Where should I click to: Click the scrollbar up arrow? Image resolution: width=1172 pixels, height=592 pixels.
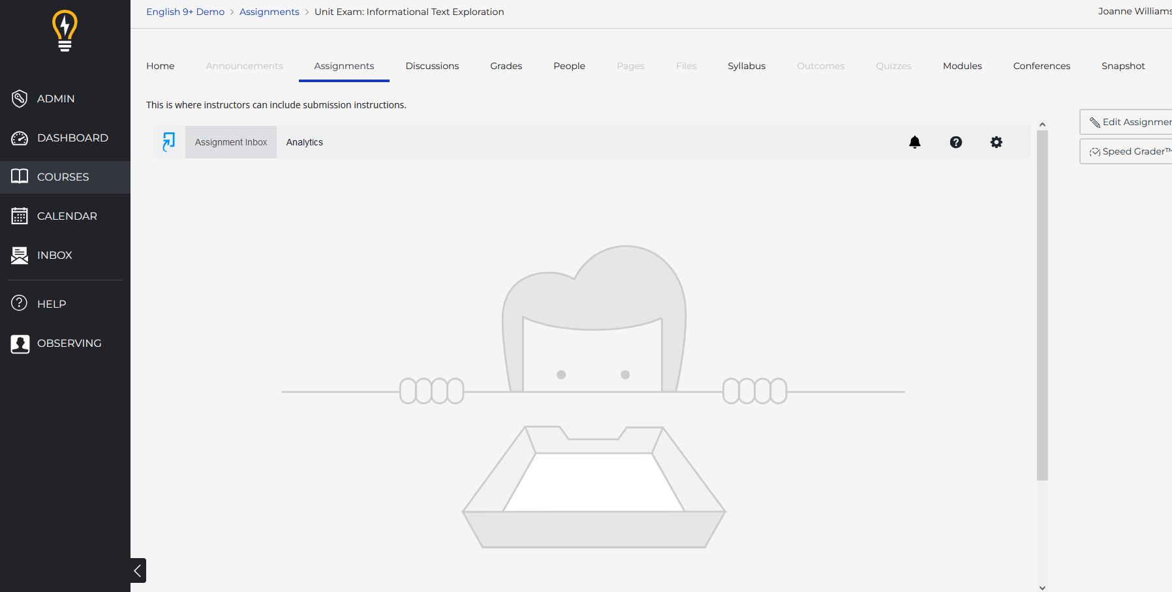(x=1042, y=125)
